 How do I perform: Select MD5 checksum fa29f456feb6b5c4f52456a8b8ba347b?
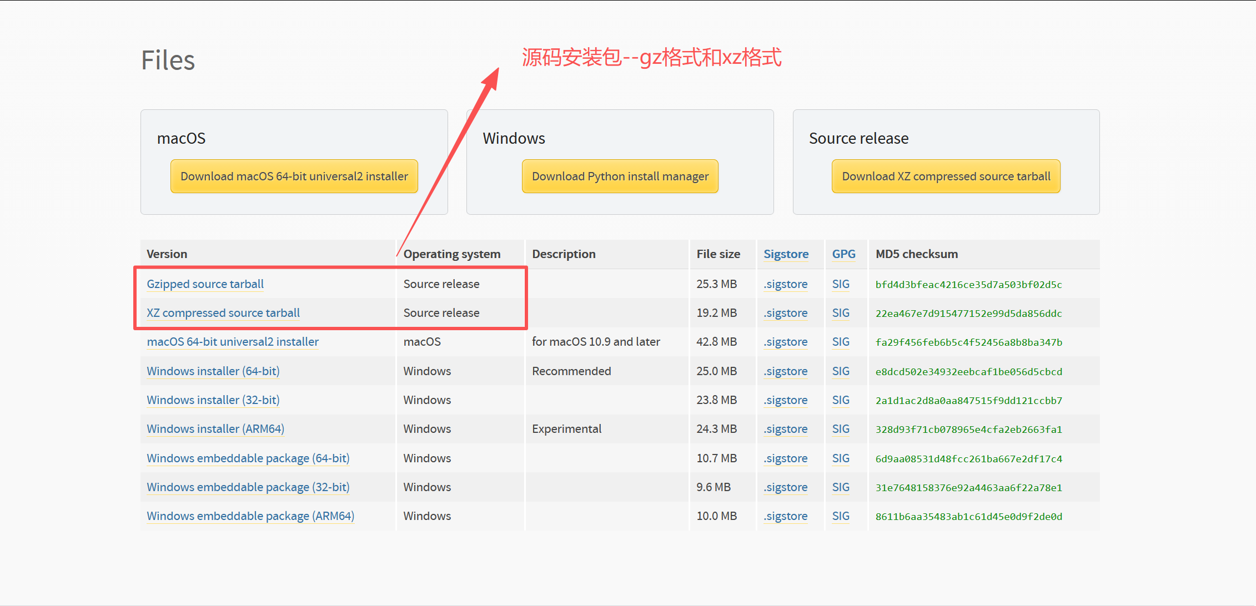pyautogui.click(x=969, y=342)
